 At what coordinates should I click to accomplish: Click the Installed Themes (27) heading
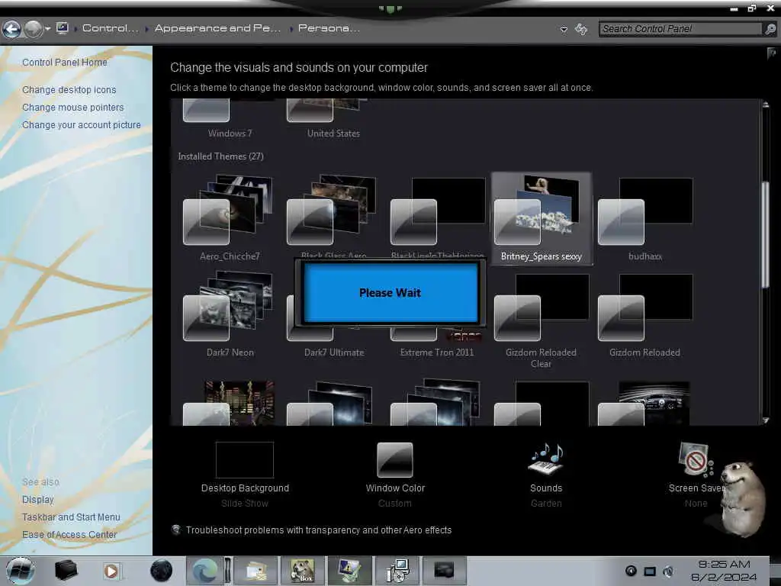coord(220,156)
